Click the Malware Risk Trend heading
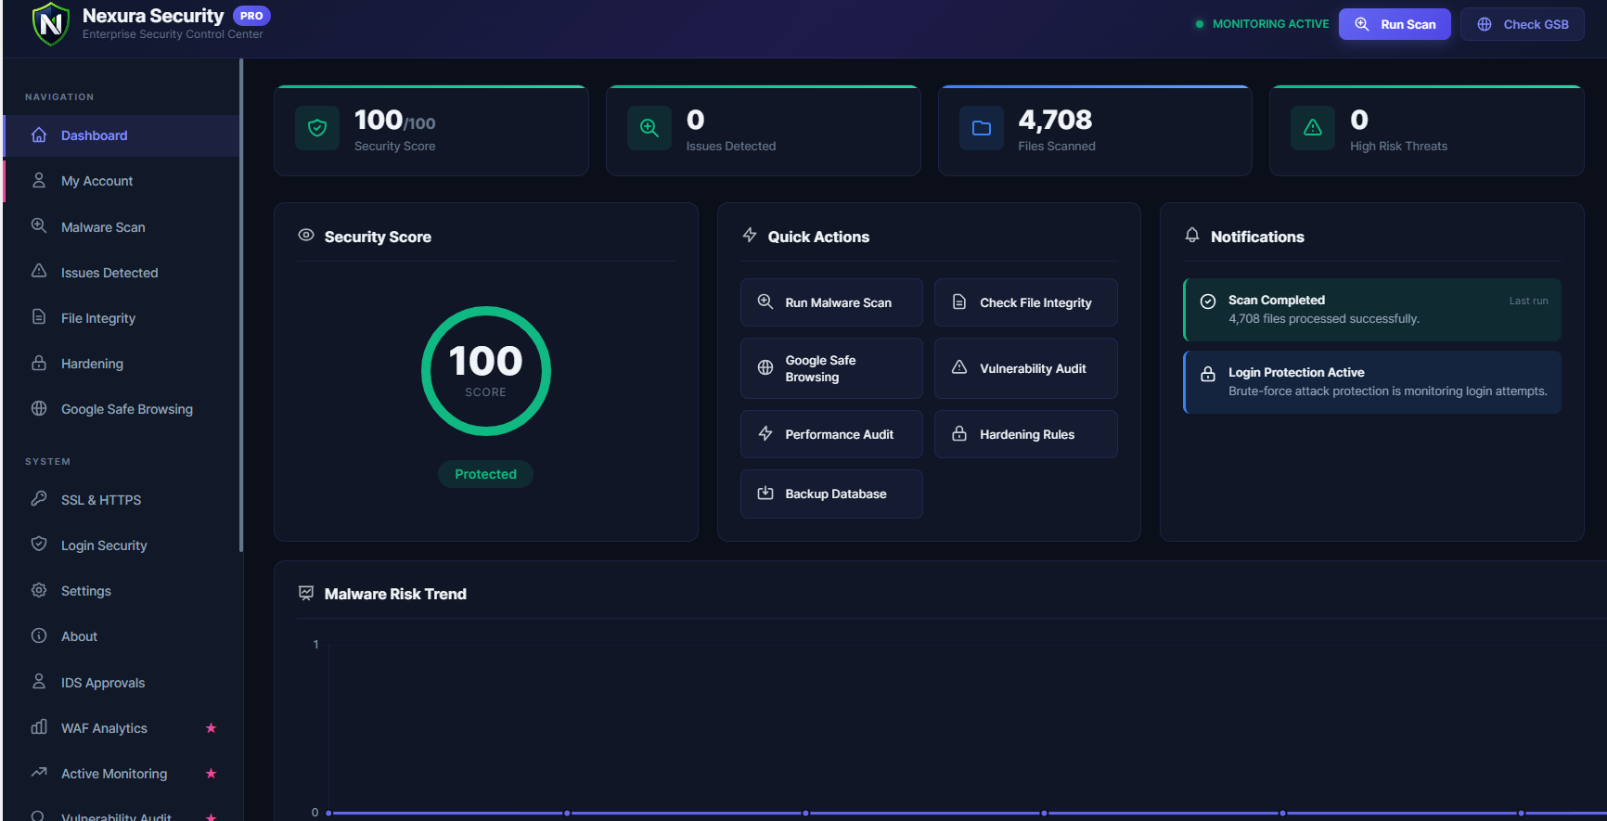The width and height of the screenshot is (1607, 821). coord(395,594)
